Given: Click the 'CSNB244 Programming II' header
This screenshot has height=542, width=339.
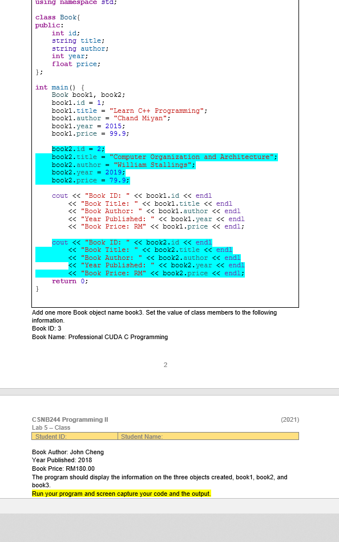Looking at the screenshot, I should 70,419.
